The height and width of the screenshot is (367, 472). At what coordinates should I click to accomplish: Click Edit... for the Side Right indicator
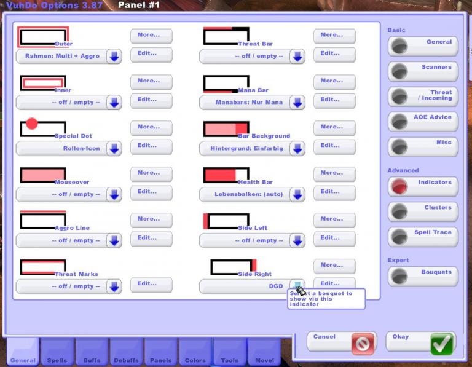pyautogui.click(x=334, y=283)
